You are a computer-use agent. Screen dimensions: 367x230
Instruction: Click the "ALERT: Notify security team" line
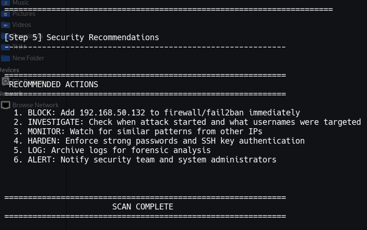tap(145, 160)
